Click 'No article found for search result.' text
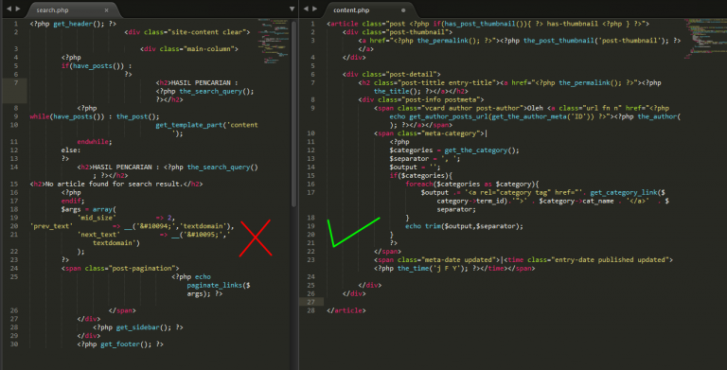This screenshot has width=727, height=370. tap(114, 184)
